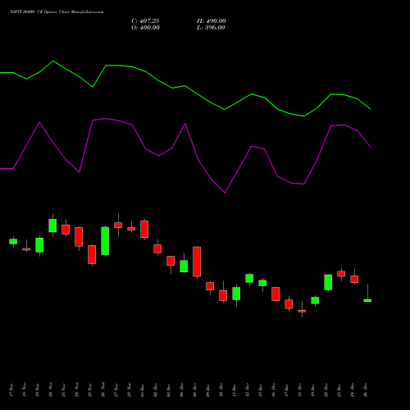Select the thin red candle for 28 Nov

[x=131, y=229]
